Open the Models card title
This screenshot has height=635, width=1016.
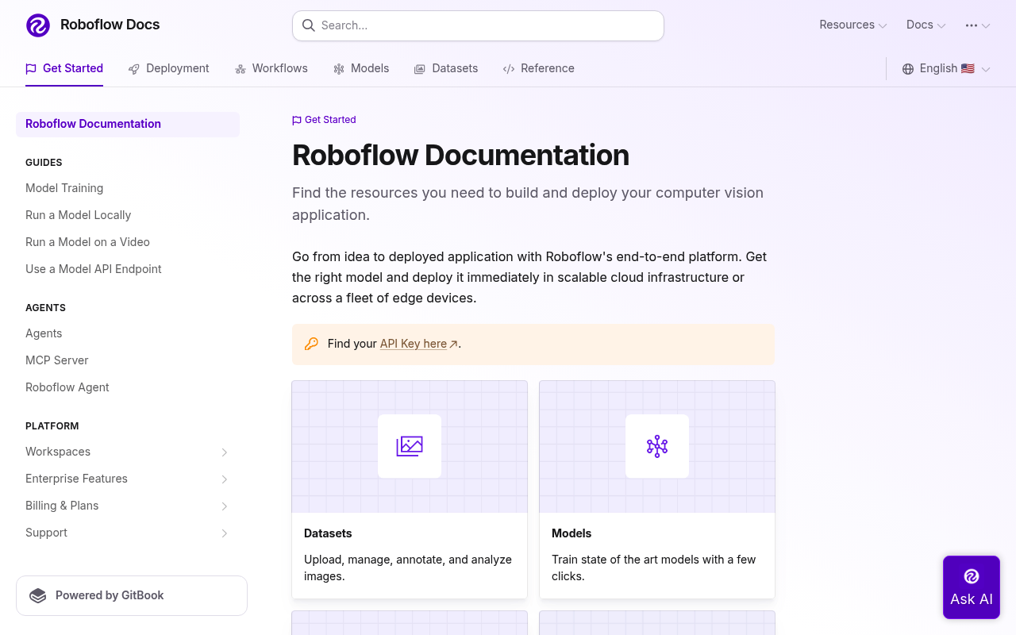point(571,533)
